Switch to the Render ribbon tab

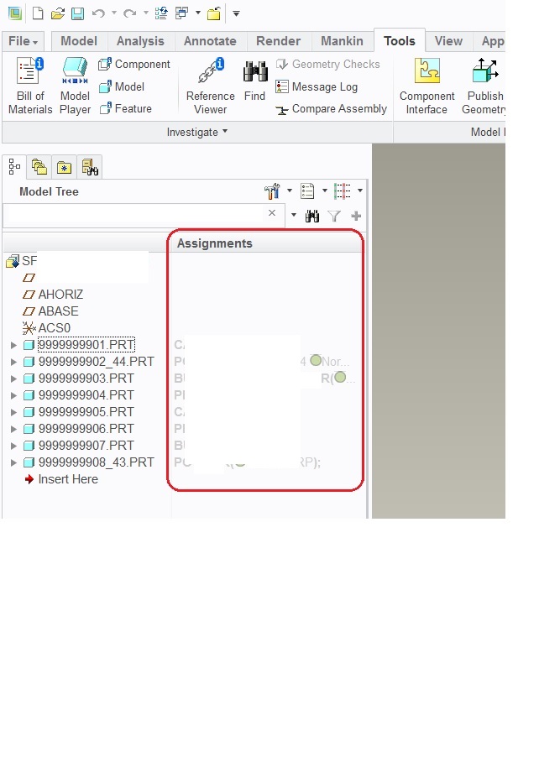click(x=278, y=41)
